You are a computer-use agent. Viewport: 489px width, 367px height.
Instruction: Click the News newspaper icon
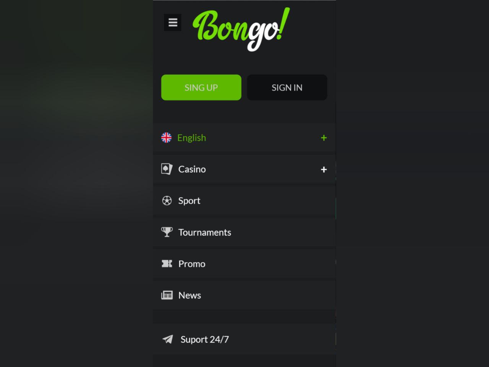167,295
